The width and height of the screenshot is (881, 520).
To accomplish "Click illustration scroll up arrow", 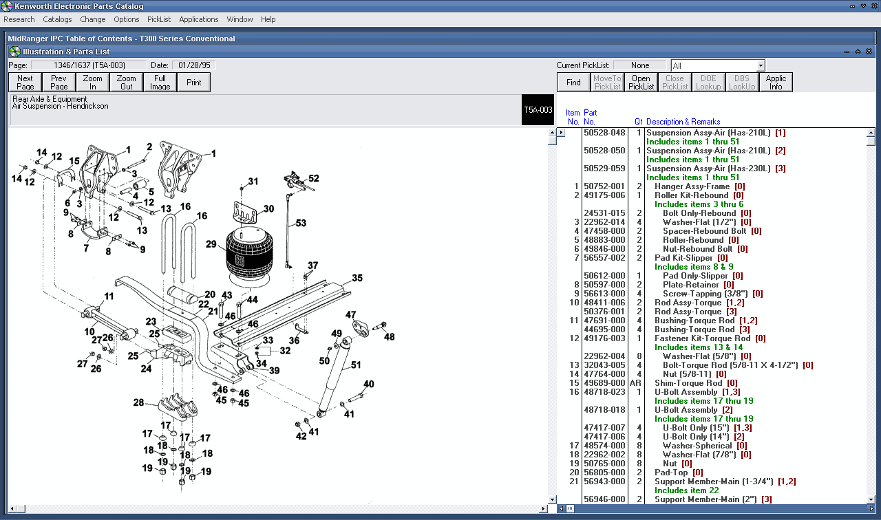I will coord(551,133).
